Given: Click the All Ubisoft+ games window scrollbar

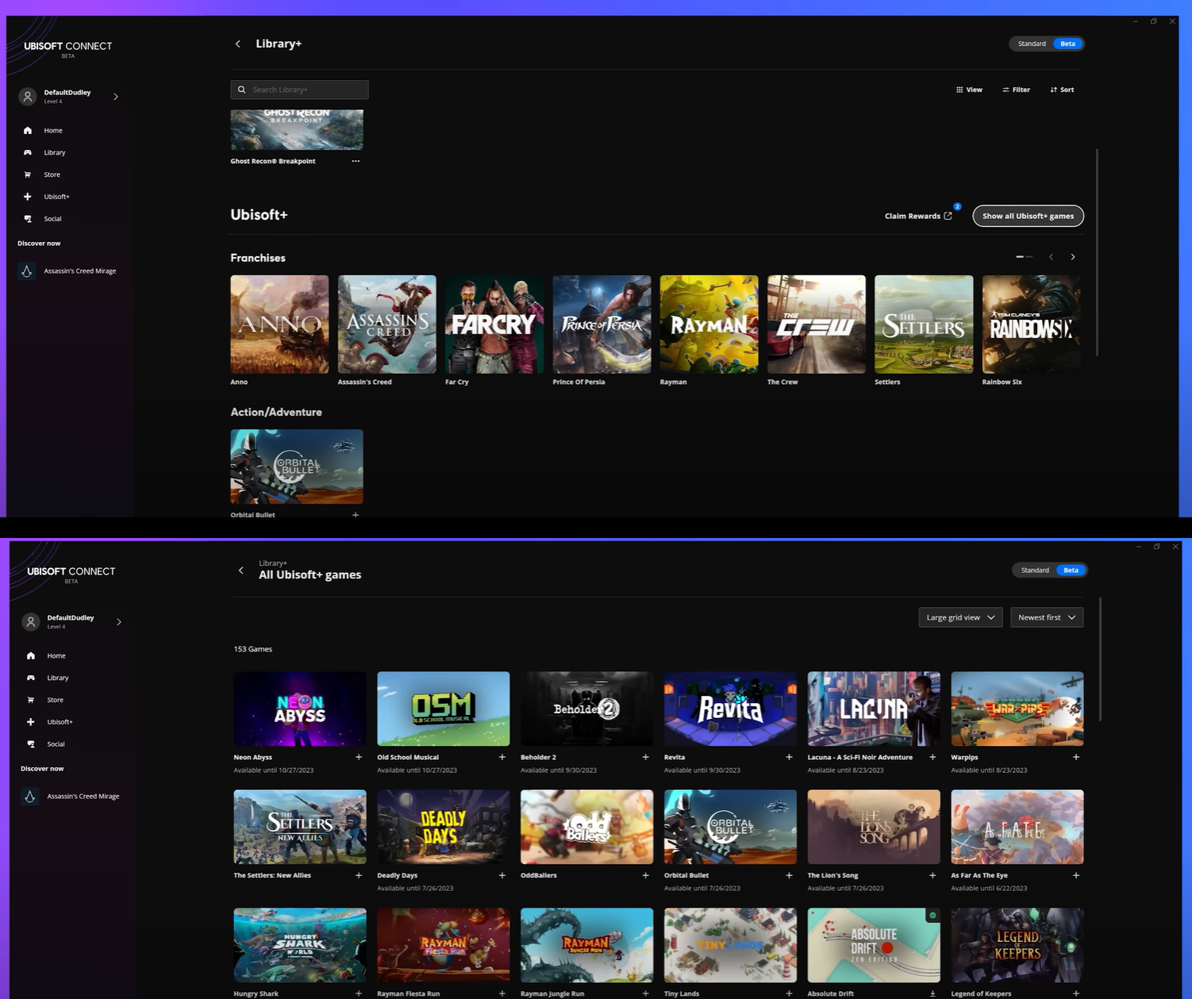Looking at the screenshot, I should 1101,660.
